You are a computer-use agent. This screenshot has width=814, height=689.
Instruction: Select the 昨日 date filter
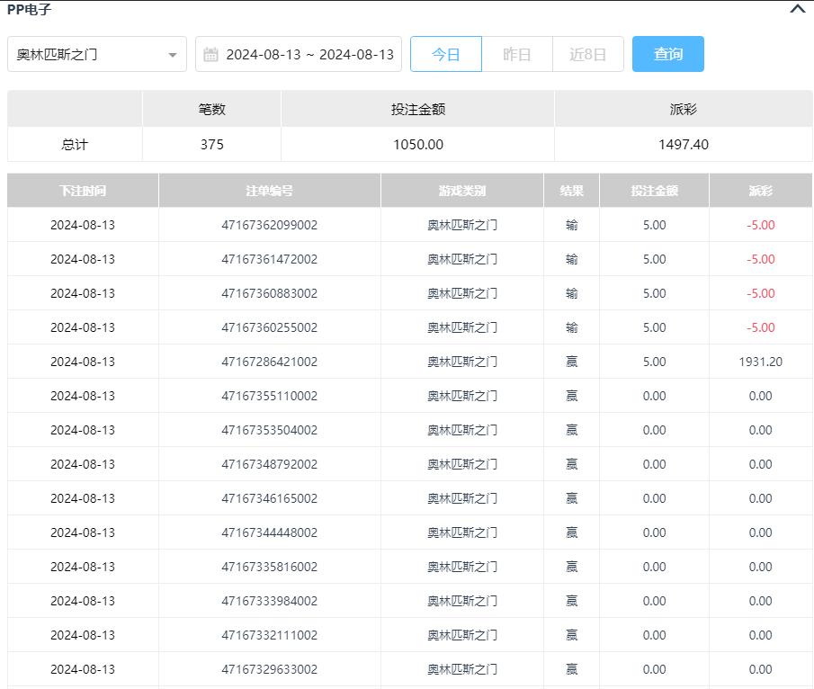point(517,54)
